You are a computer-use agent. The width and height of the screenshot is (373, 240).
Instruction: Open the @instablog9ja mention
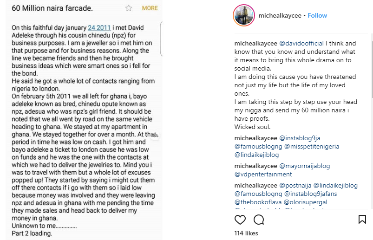click(300, 138)
